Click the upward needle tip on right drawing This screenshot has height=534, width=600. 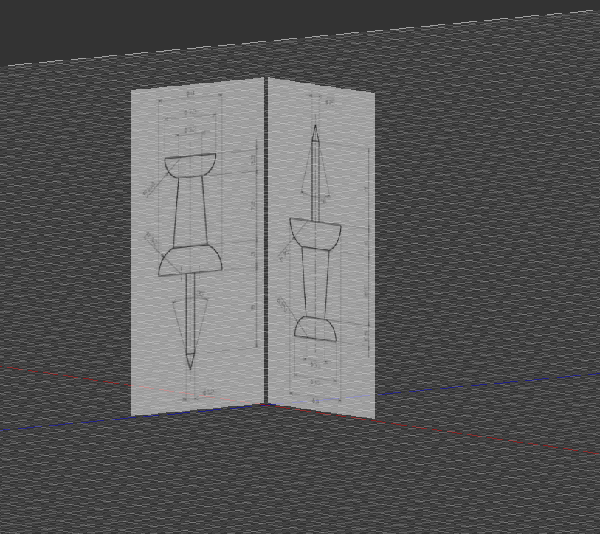pos(315,128)
